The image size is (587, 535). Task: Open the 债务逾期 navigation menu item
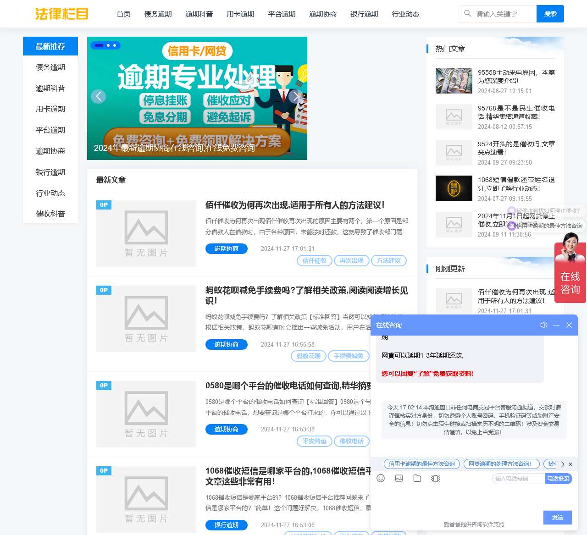157,14
